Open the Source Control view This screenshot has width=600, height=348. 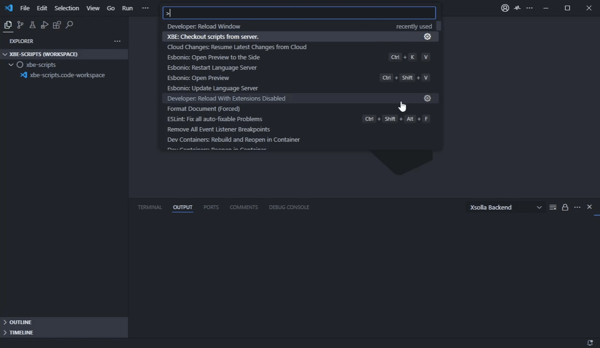(x=20, y=25)
